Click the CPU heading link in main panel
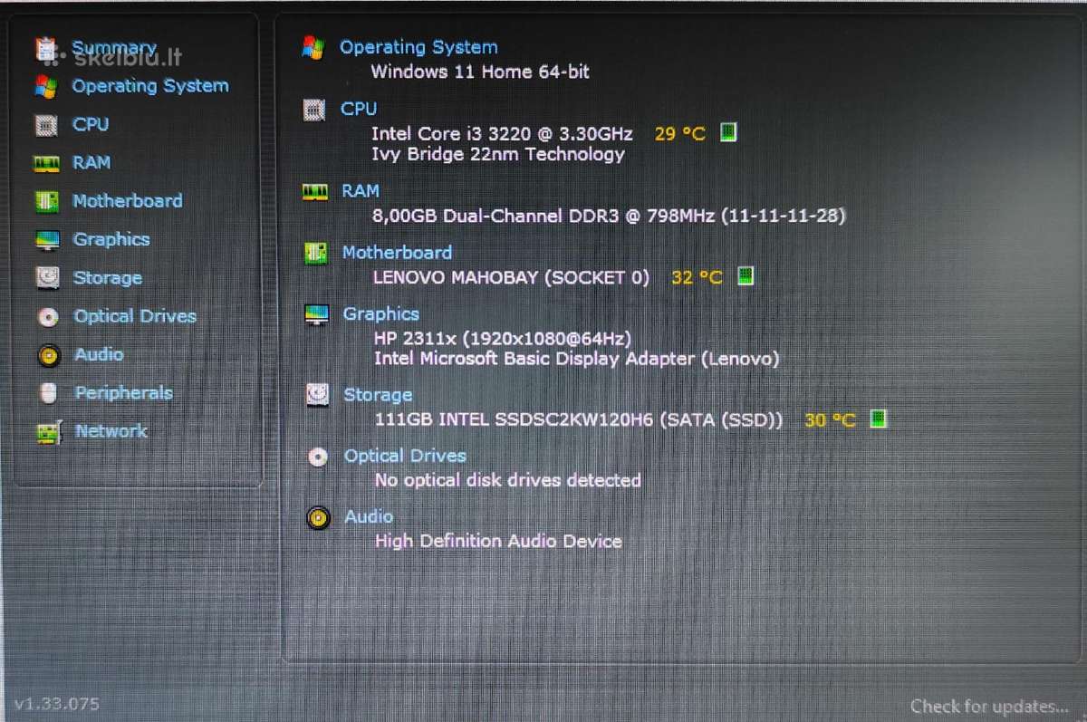Image resolution: width=1087 pixels, height=722 pixels. [x=359, y=109]
